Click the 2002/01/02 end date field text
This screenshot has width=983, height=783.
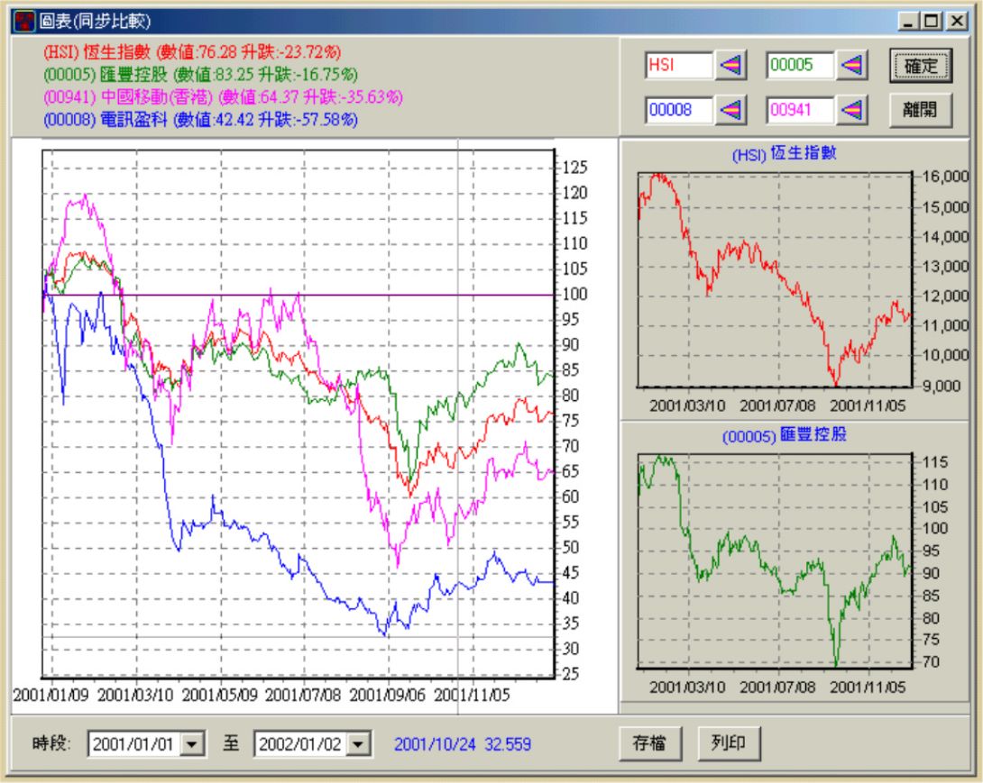click(x=301, y=744)
